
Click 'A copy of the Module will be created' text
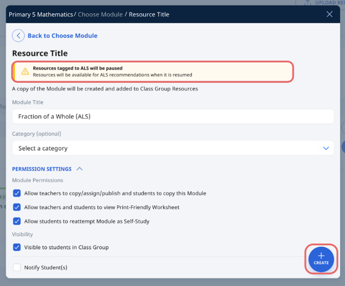[105, 89]
